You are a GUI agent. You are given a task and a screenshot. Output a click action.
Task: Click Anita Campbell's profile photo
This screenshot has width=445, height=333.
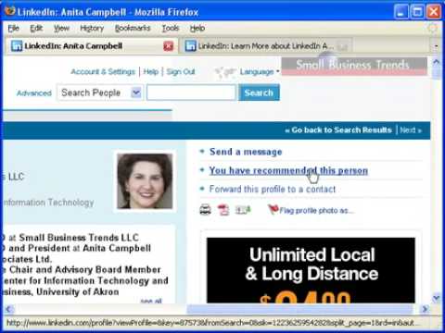(x=145, y=181)
